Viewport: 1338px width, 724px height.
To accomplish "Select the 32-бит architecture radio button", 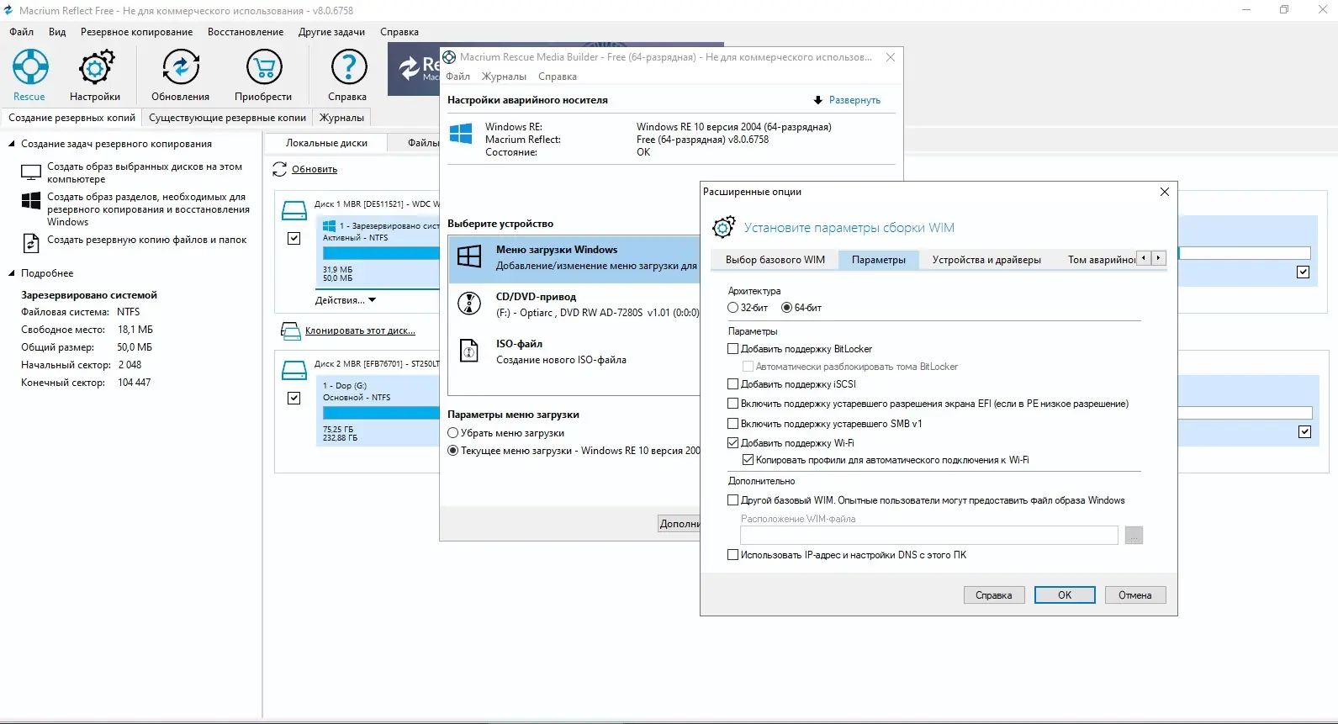I will coord(732,308).
